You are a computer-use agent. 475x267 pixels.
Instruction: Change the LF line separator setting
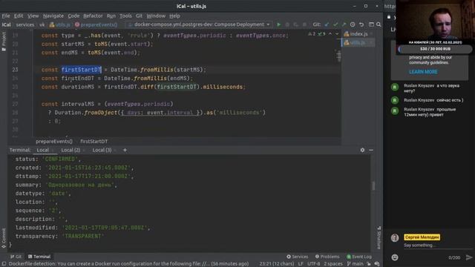point(301,264)
